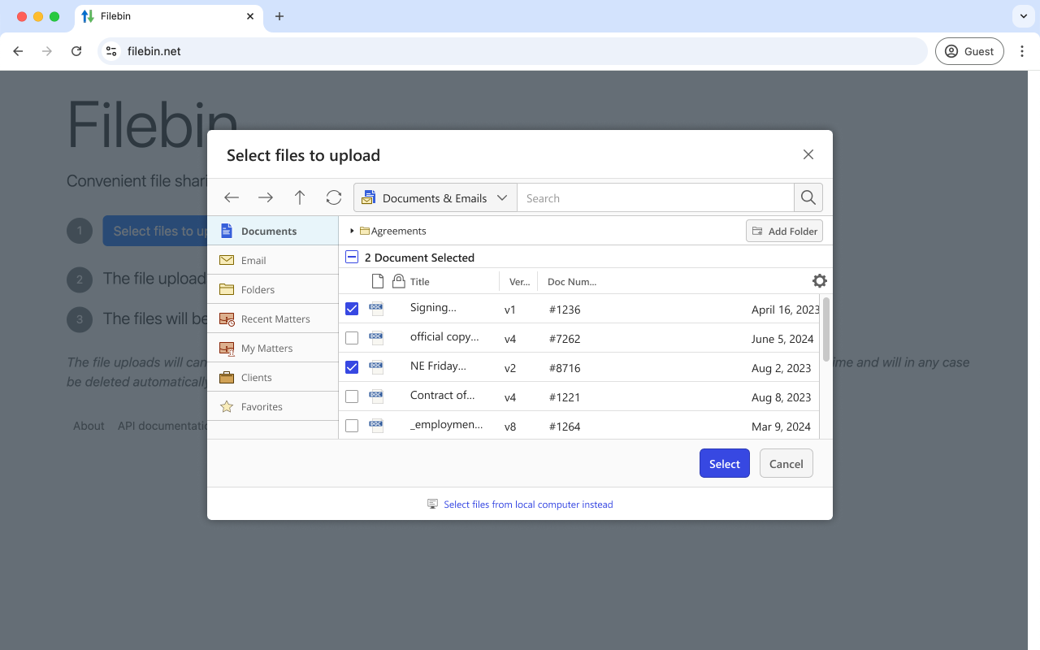Open the Guest profile button
The image size is (1040, 650).
point(969,51)
